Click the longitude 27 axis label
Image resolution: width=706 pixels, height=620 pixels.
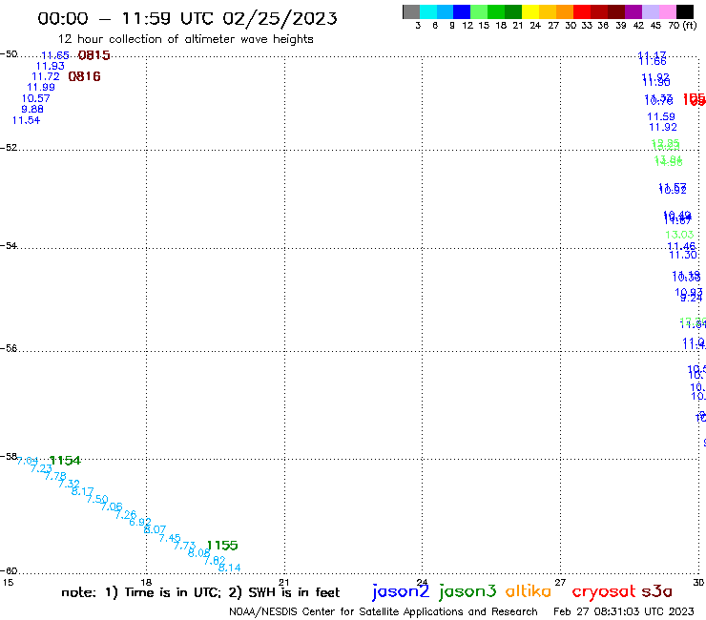click(x=560, y=582)
